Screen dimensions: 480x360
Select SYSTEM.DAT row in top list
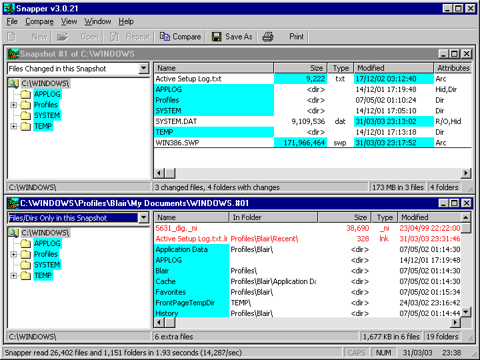[312, 121]
